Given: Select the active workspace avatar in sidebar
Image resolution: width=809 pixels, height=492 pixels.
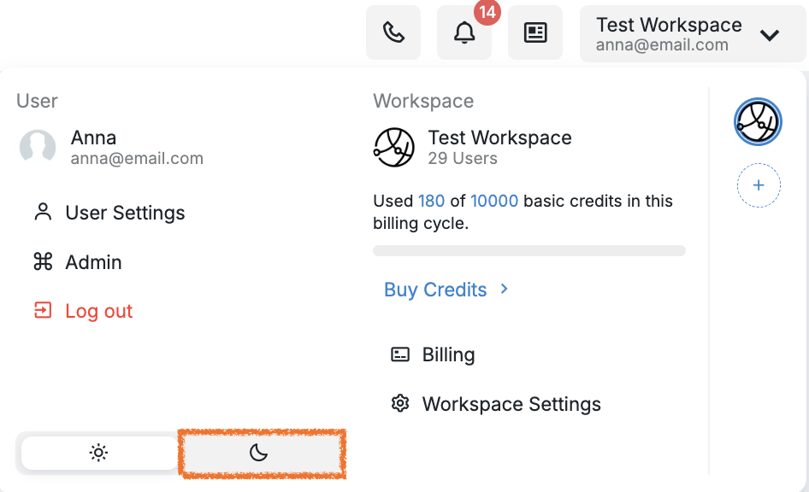Looking at the screenshot, I should click(x=758, y=122).
